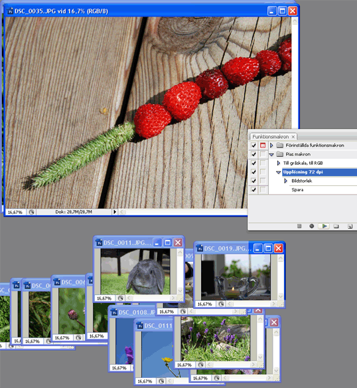Uncheck the Förinställda funktionsmakron item checkbox
Viewport: 357px width, 388px height.
tap(253, 145)
